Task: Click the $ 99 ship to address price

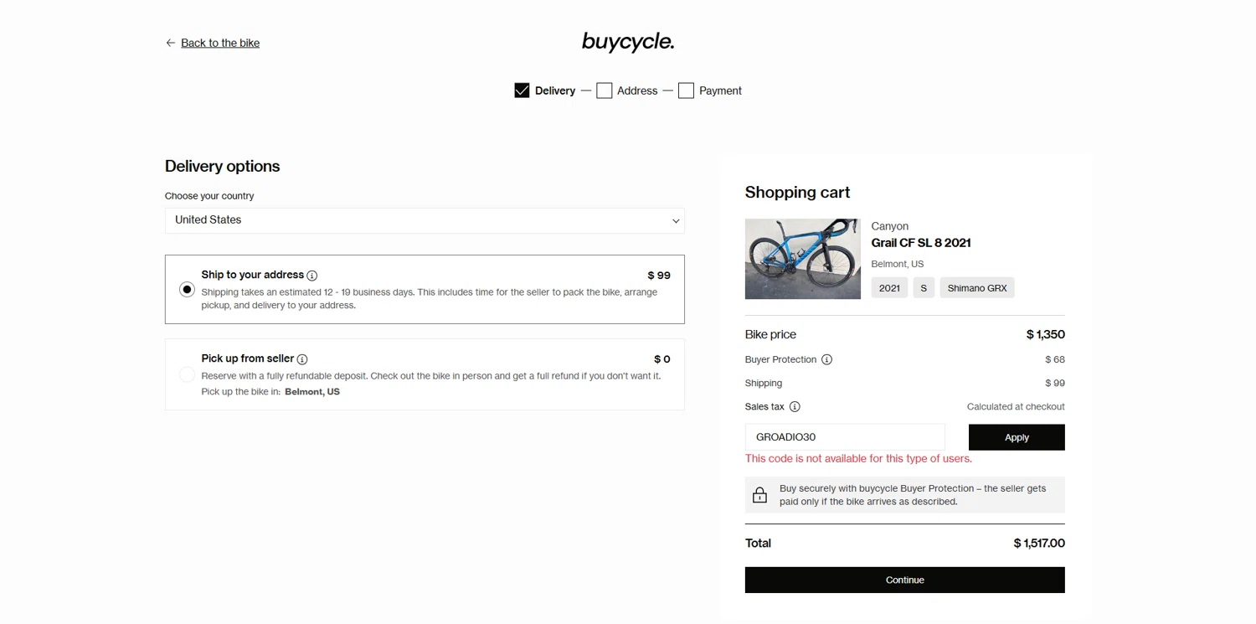Action: click(659, 275)
